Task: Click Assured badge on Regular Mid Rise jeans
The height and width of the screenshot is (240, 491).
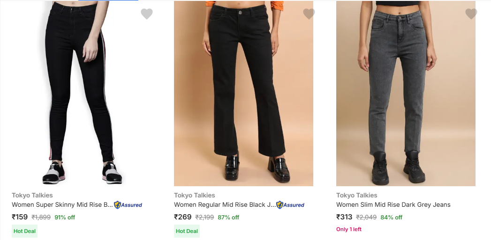Action: coord(290,205)
